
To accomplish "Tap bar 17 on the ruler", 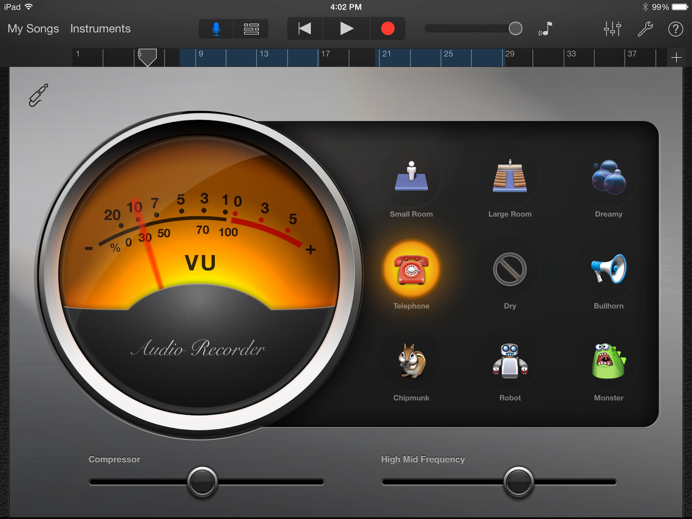I will (325, 54).
